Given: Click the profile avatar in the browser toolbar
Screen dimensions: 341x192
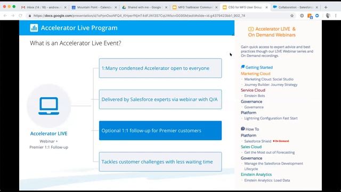Looking at the screenshot, I should (328, 15).
